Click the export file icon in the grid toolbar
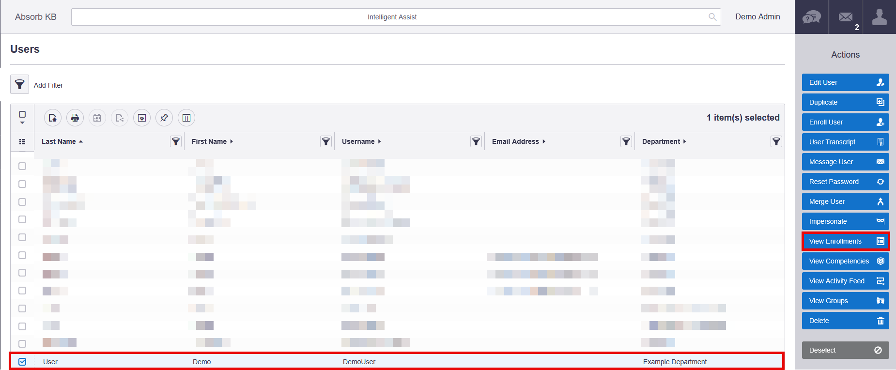896x370 pixels. (x=53, y=118)
